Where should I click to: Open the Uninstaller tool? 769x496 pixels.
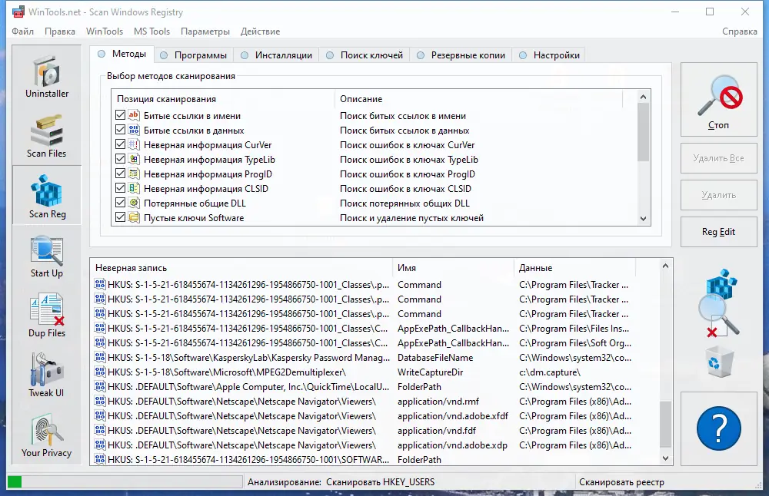pyautogui.click(x=47, y=75)
